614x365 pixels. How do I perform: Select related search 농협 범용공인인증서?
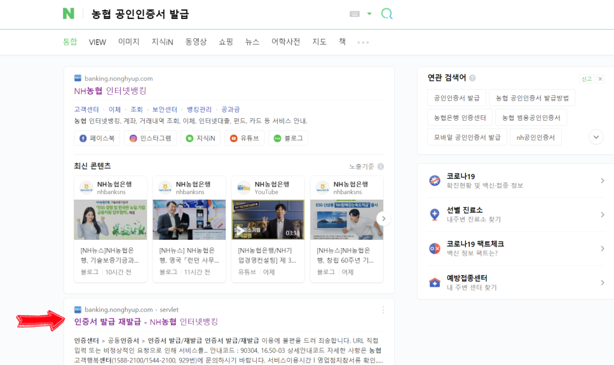531,118
